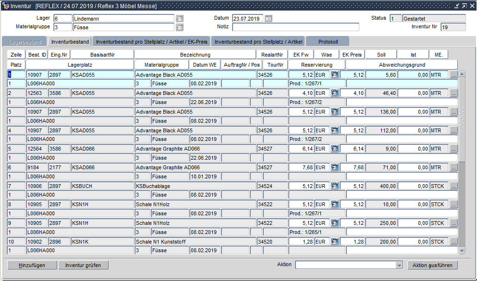The height and width of the screenshot is (281, 477).
Task: Click the Inventur window icon in title bar
Action: click(5, 6)
